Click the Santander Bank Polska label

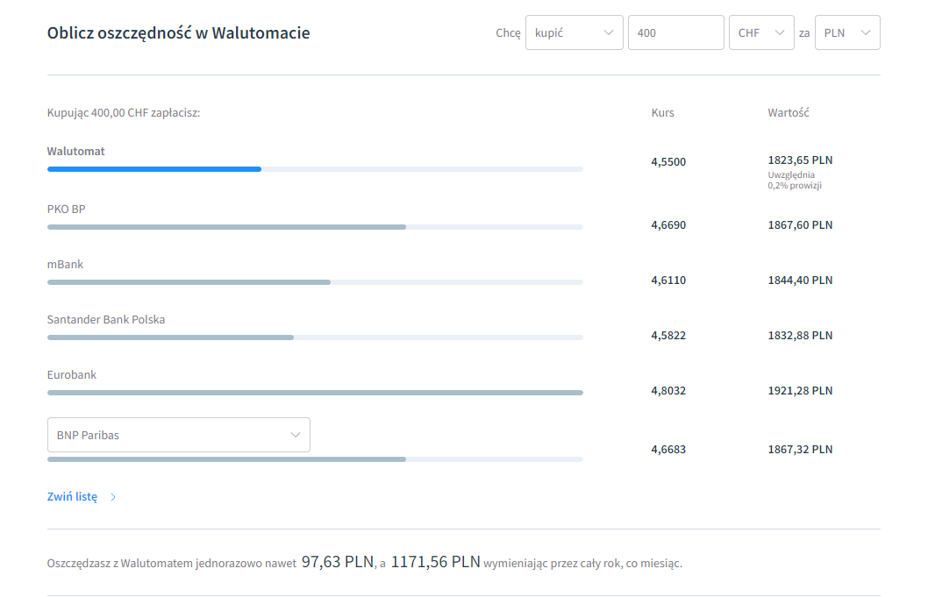pos(106,320)
